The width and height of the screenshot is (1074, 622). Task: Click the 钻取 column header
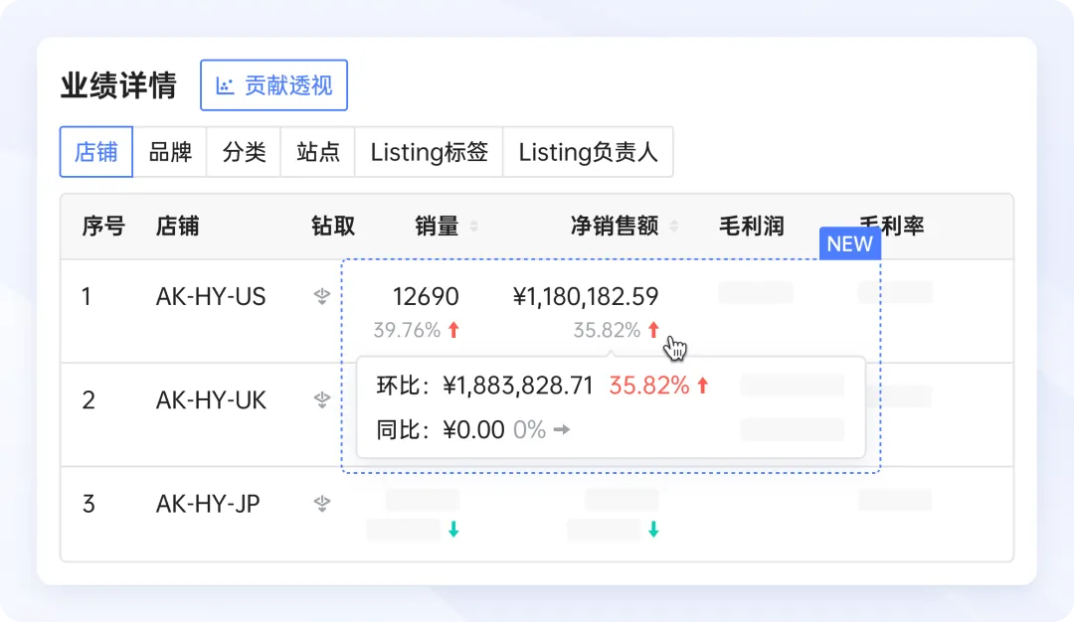[333, 226]
